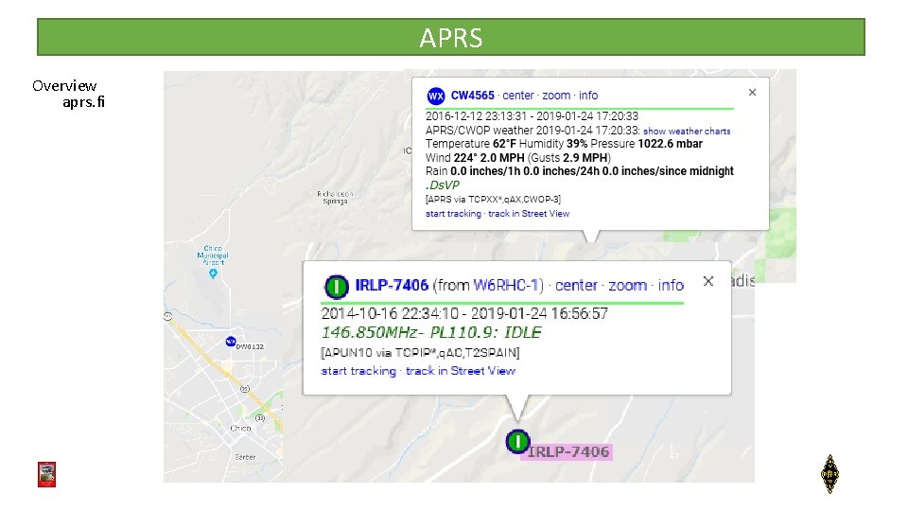Click the Rain 0.0 inches line
The image size is (908, 511).
pyautogui.click(x=580, y=171)
